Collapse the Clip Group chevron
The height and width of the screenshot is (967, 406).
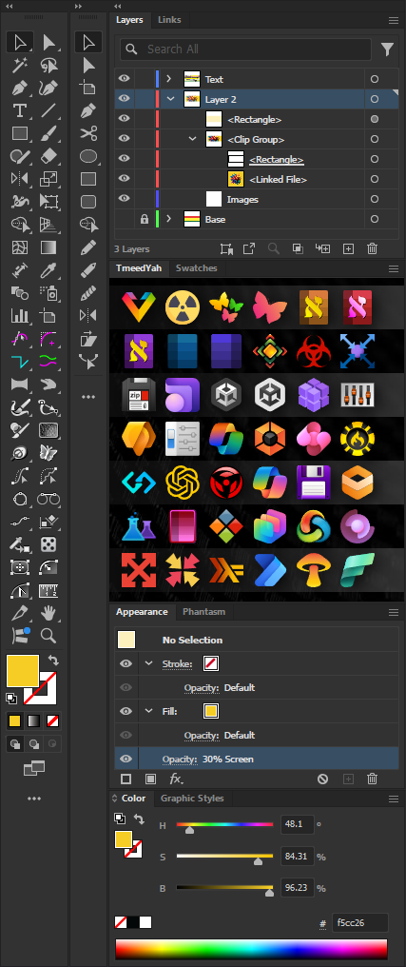pyautogui.click(x=192, y=139)
